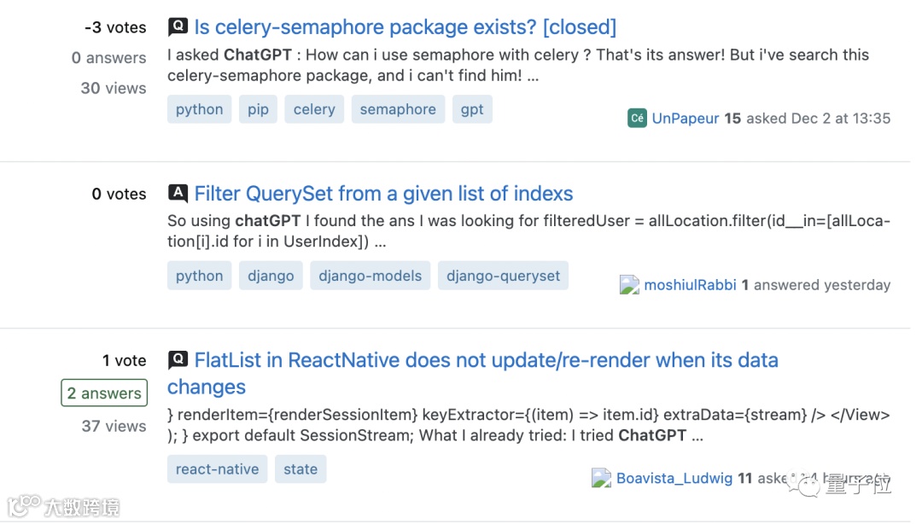
Task: Select the 'celery' tag
Action: pyautogui.click(x=314, y=109)
